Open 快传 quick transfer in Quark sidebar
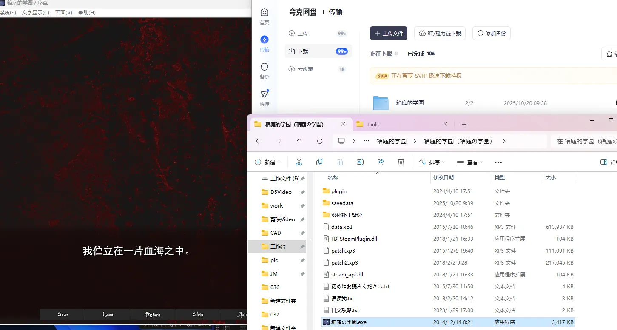617x330 pixels. (264, 98)
